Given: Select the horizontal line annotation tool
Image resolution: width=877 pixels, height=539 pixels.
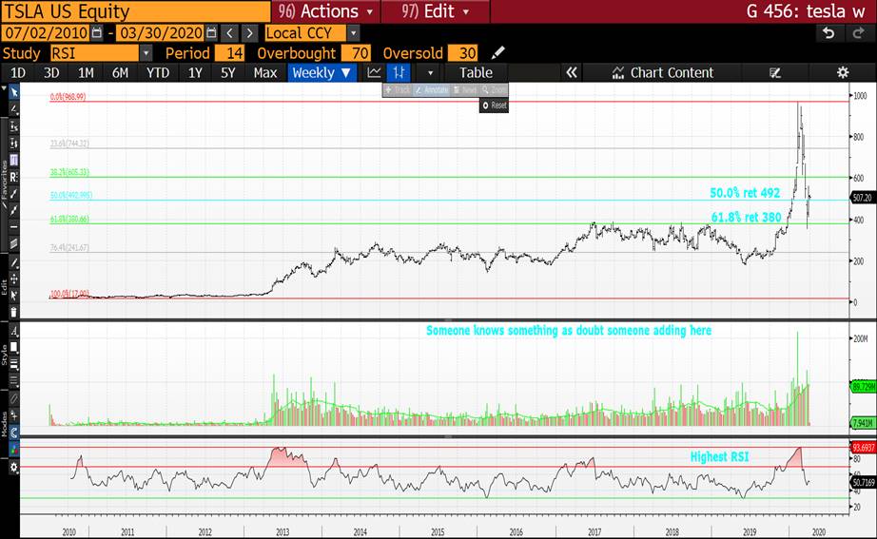Looking at the screenshot, I should click(14, 227).
